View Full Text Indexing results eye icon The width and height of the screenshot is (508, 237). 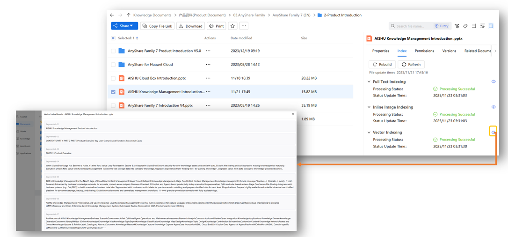click(x=493, y=81)
